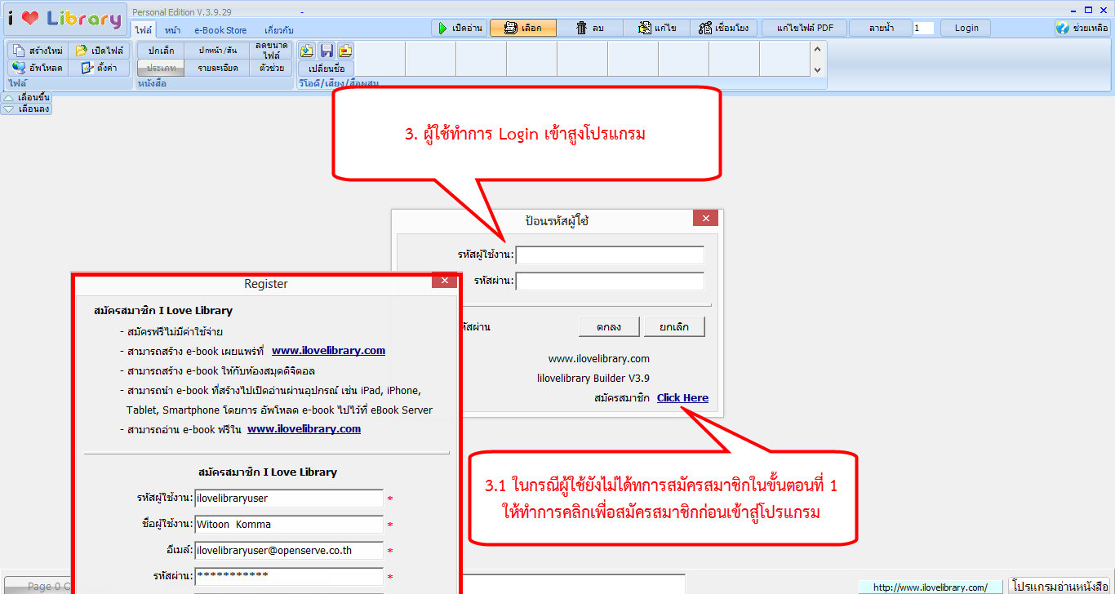Click the blue floppy disk save icon
The width and height of the screenshot is (1115, 594).
(327, 51)
